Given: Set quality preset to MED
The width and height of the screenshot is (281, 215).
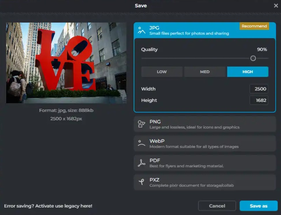Looking at the screenshot, I should (205, 72).
